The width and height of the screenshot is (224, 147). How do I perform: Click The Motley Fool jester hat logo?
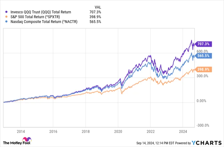pos(27,139)
